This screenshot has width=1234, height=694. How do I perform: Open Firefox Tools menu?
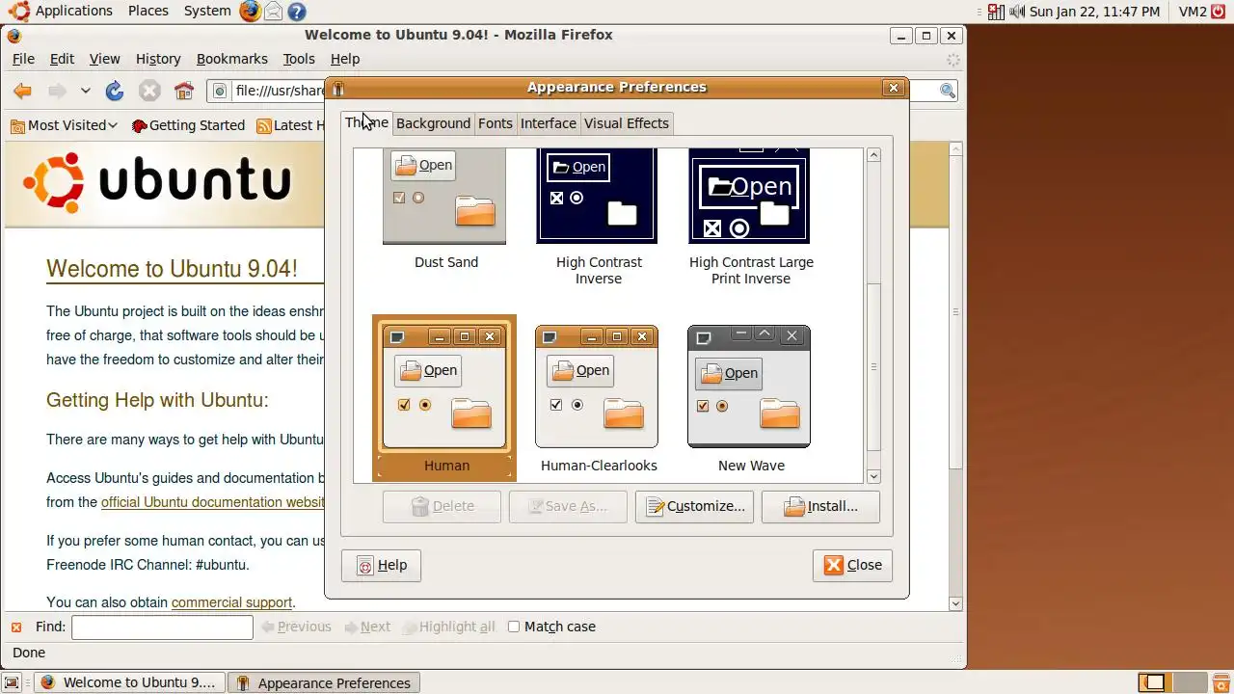pyautogui.click(x=299, y=59)
